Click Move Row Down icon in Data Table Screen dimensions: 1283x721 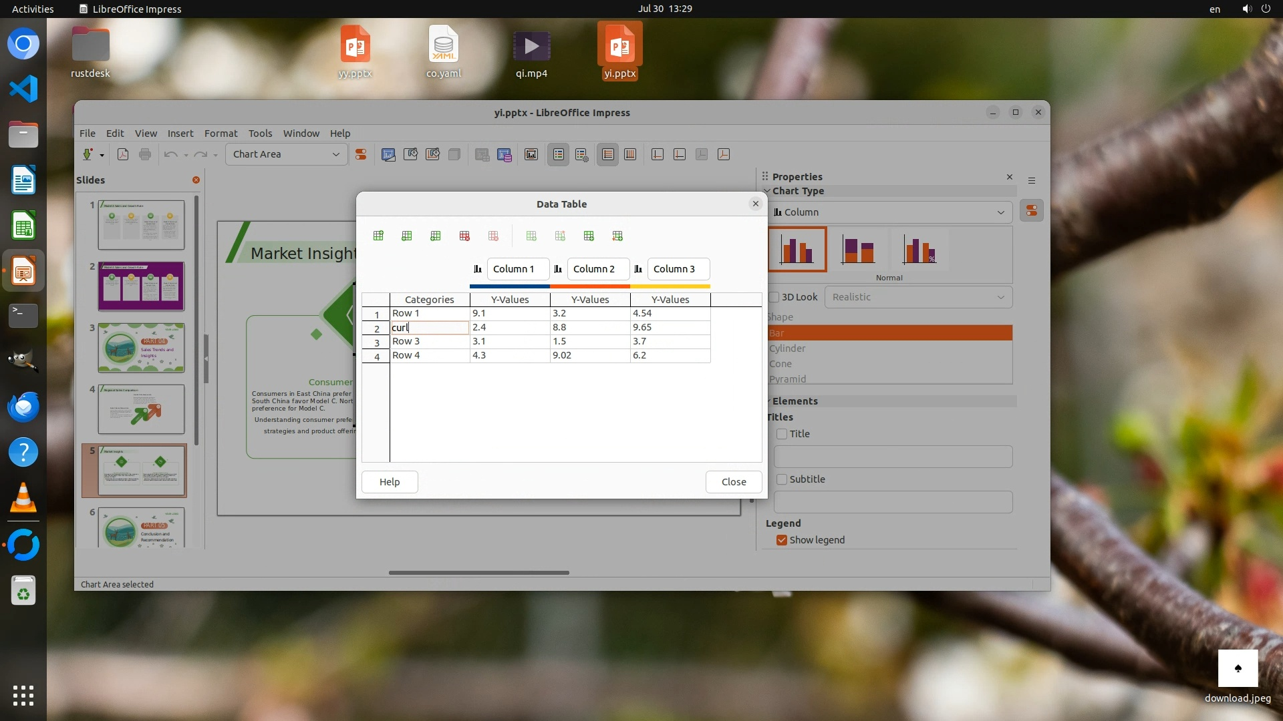617,236
